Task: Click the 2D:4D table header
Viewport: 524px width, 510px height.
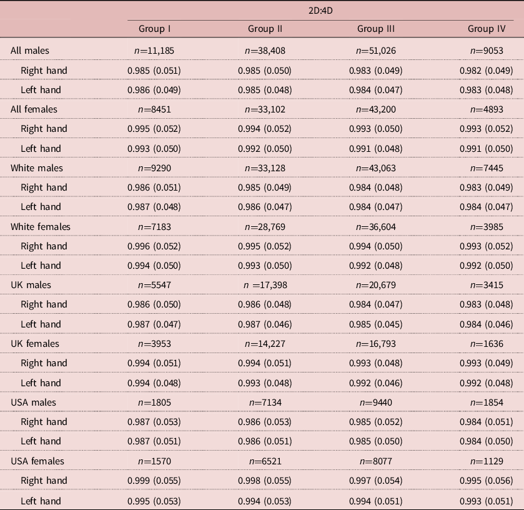Action: pyautogui.click(x=321, y=11)
